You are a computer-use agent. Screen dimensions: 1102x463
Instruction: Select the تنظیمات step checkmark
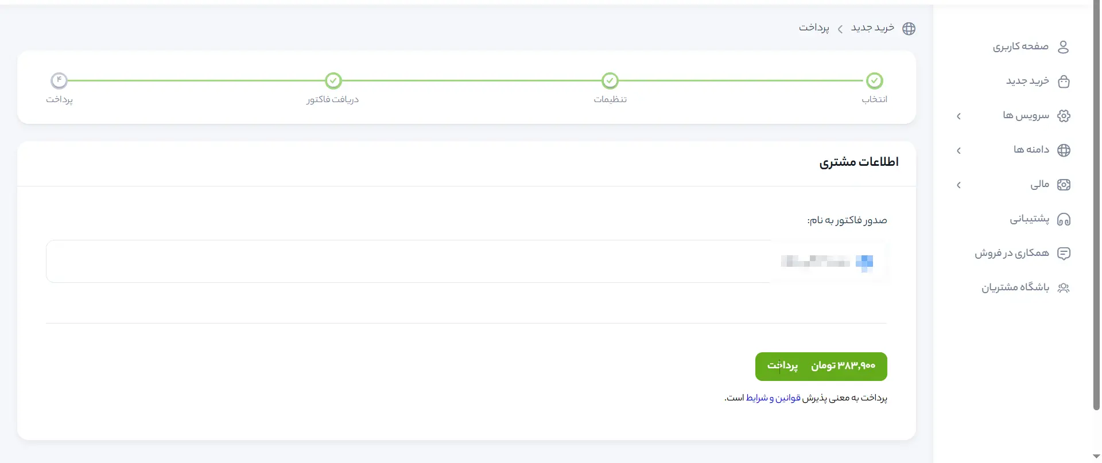point(610,81)
